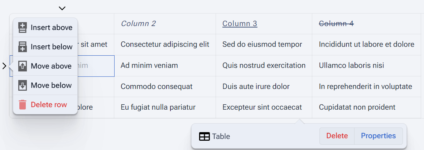The image size is (424, 150).
Task: Click the italic Column 2 header cell
Action: point(165,24)
